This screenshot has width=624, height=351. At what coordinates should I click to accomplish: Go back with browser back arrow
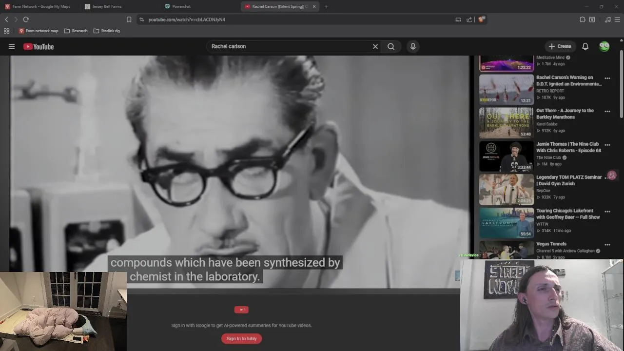(6, 19)
